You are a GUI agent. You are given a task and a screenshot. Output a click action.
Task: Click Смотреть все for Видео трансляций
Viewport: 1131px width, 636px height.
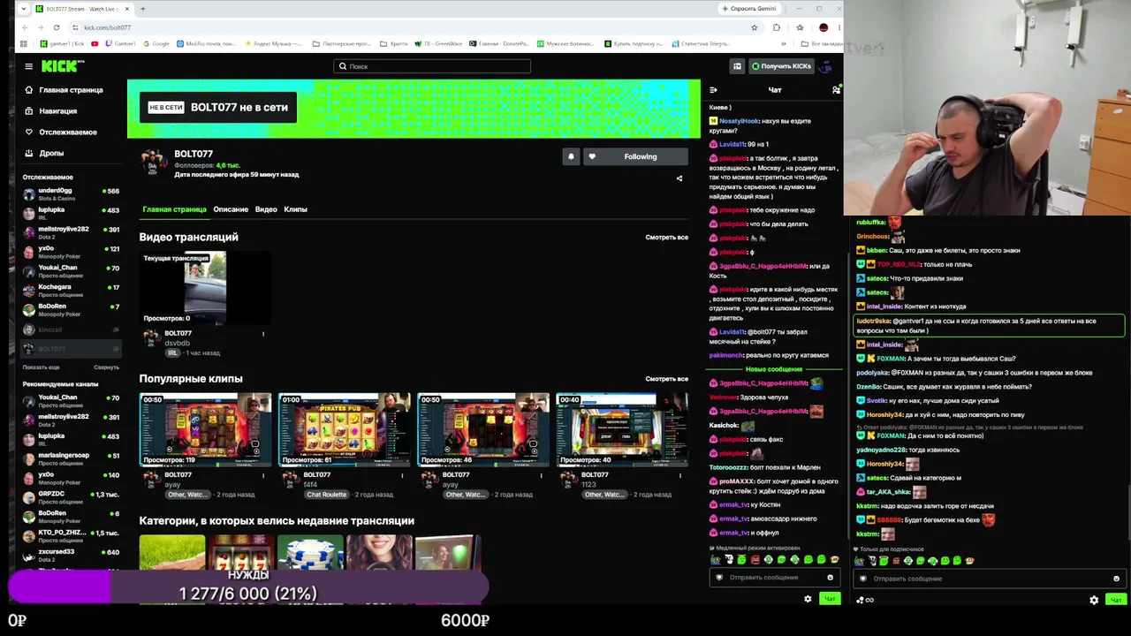(666, 238)
